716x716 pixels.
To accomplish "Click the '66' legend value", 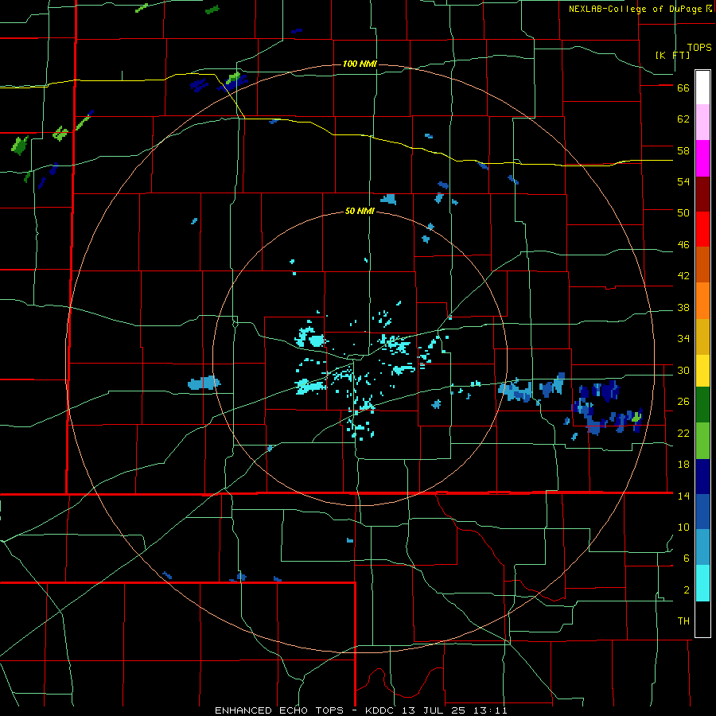I will pyautogui.click(x=683, y=88).
